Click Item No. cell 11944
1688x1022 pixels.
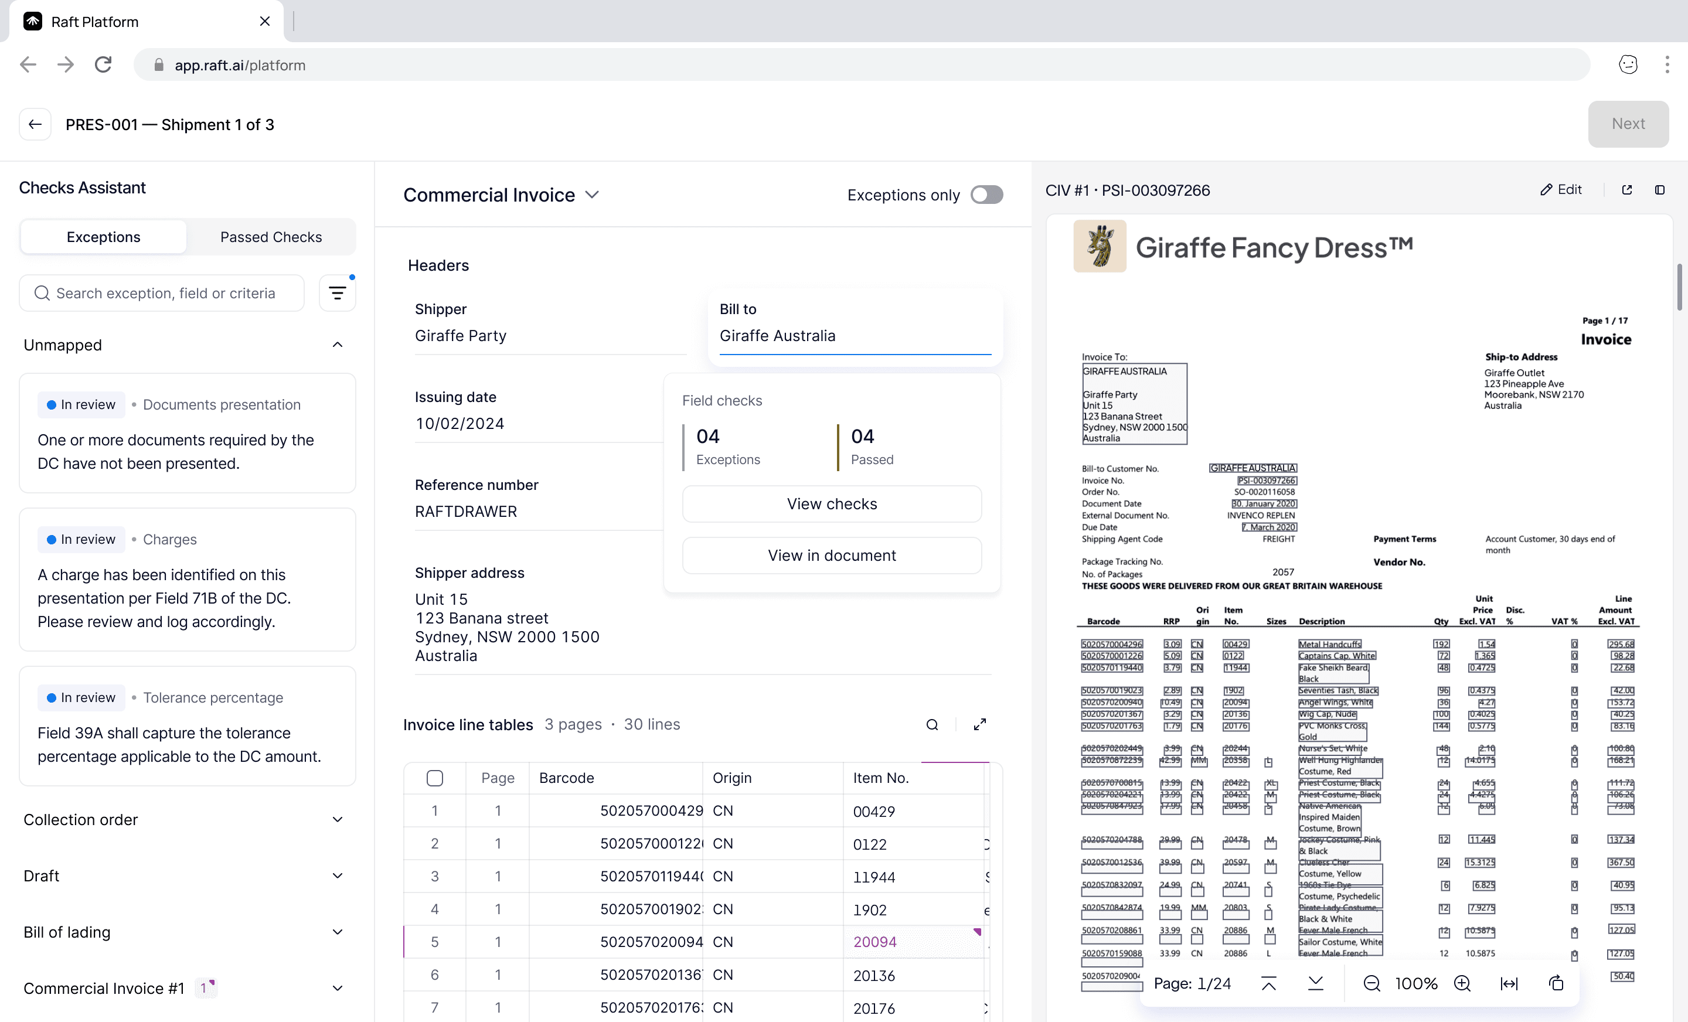[914, 877]
